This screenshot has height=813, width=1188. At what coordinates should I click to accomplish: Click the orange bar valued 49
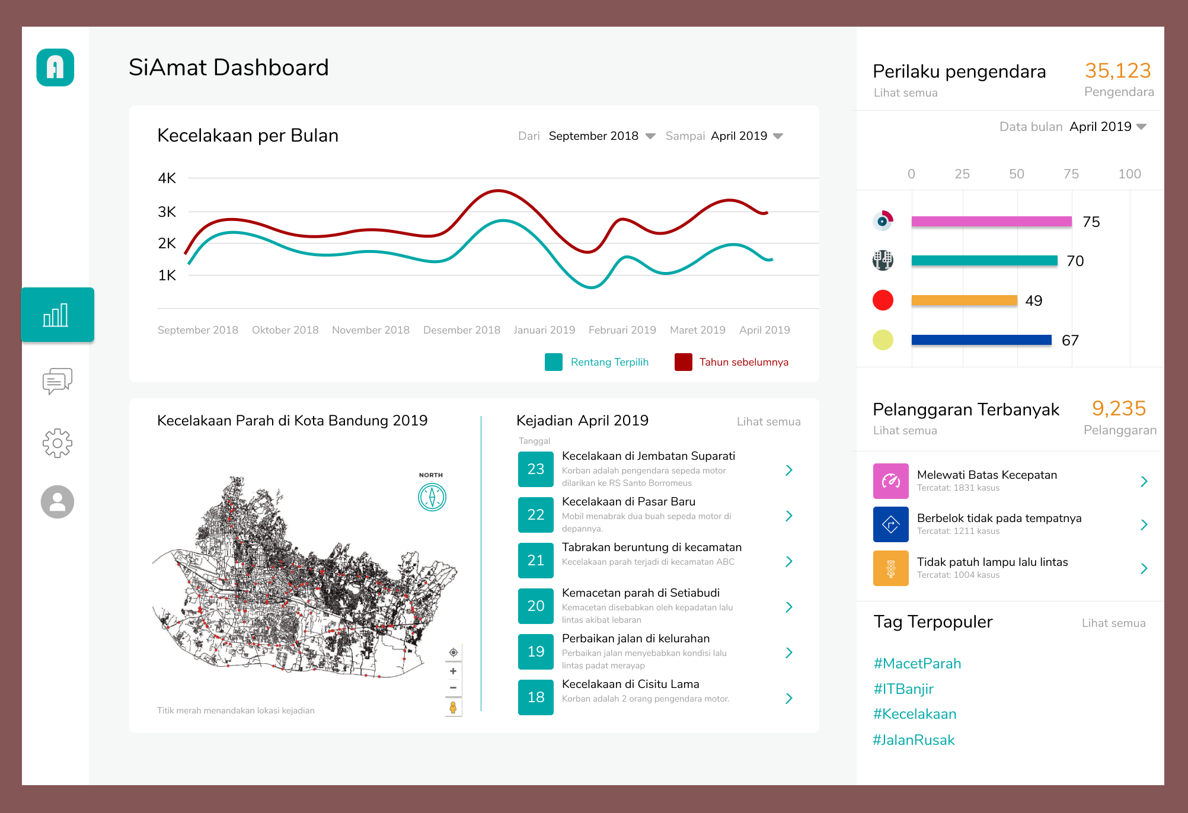pos(965,300)
